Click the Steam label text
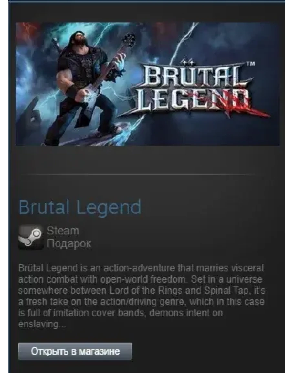The width and height of the screenshot is (294, 373). (63, 231)
